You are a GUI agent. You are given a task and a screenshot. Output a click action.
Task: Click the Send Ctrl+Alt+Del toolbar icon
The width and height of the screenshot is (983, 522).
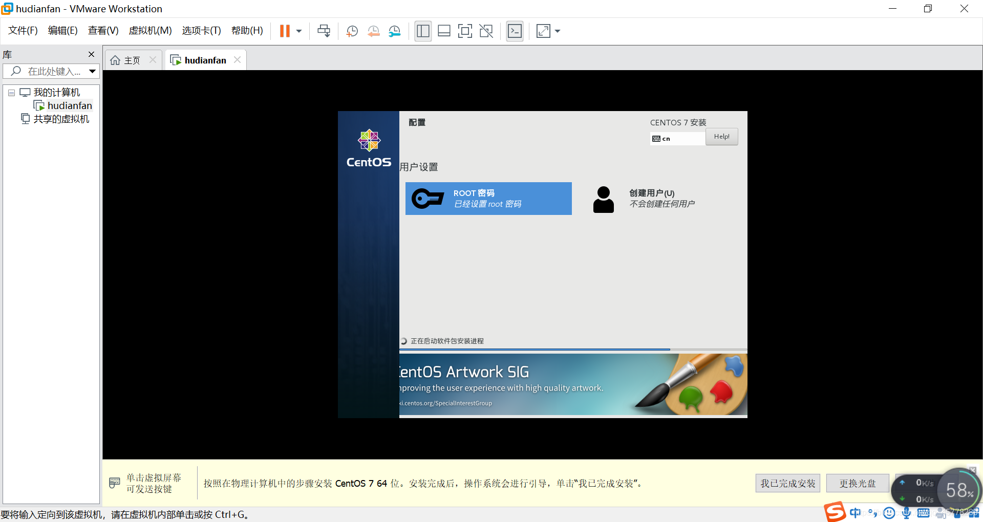(324, 31)
